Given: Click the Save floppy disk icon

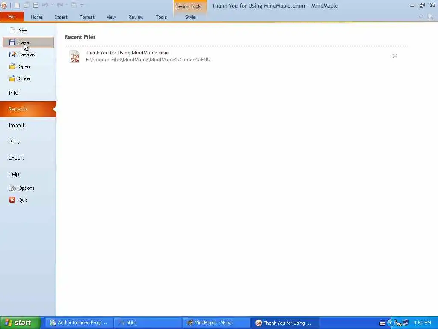Looking at the screenshot, I should [x=12, y=42].
